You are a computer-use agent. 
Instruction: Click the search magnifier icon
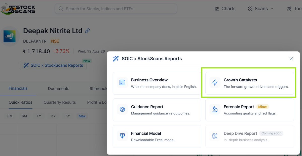(x=61, y=9)
